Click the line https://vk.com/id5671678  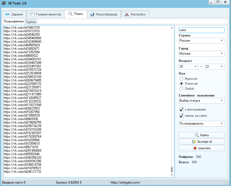[x=21, y=147]
